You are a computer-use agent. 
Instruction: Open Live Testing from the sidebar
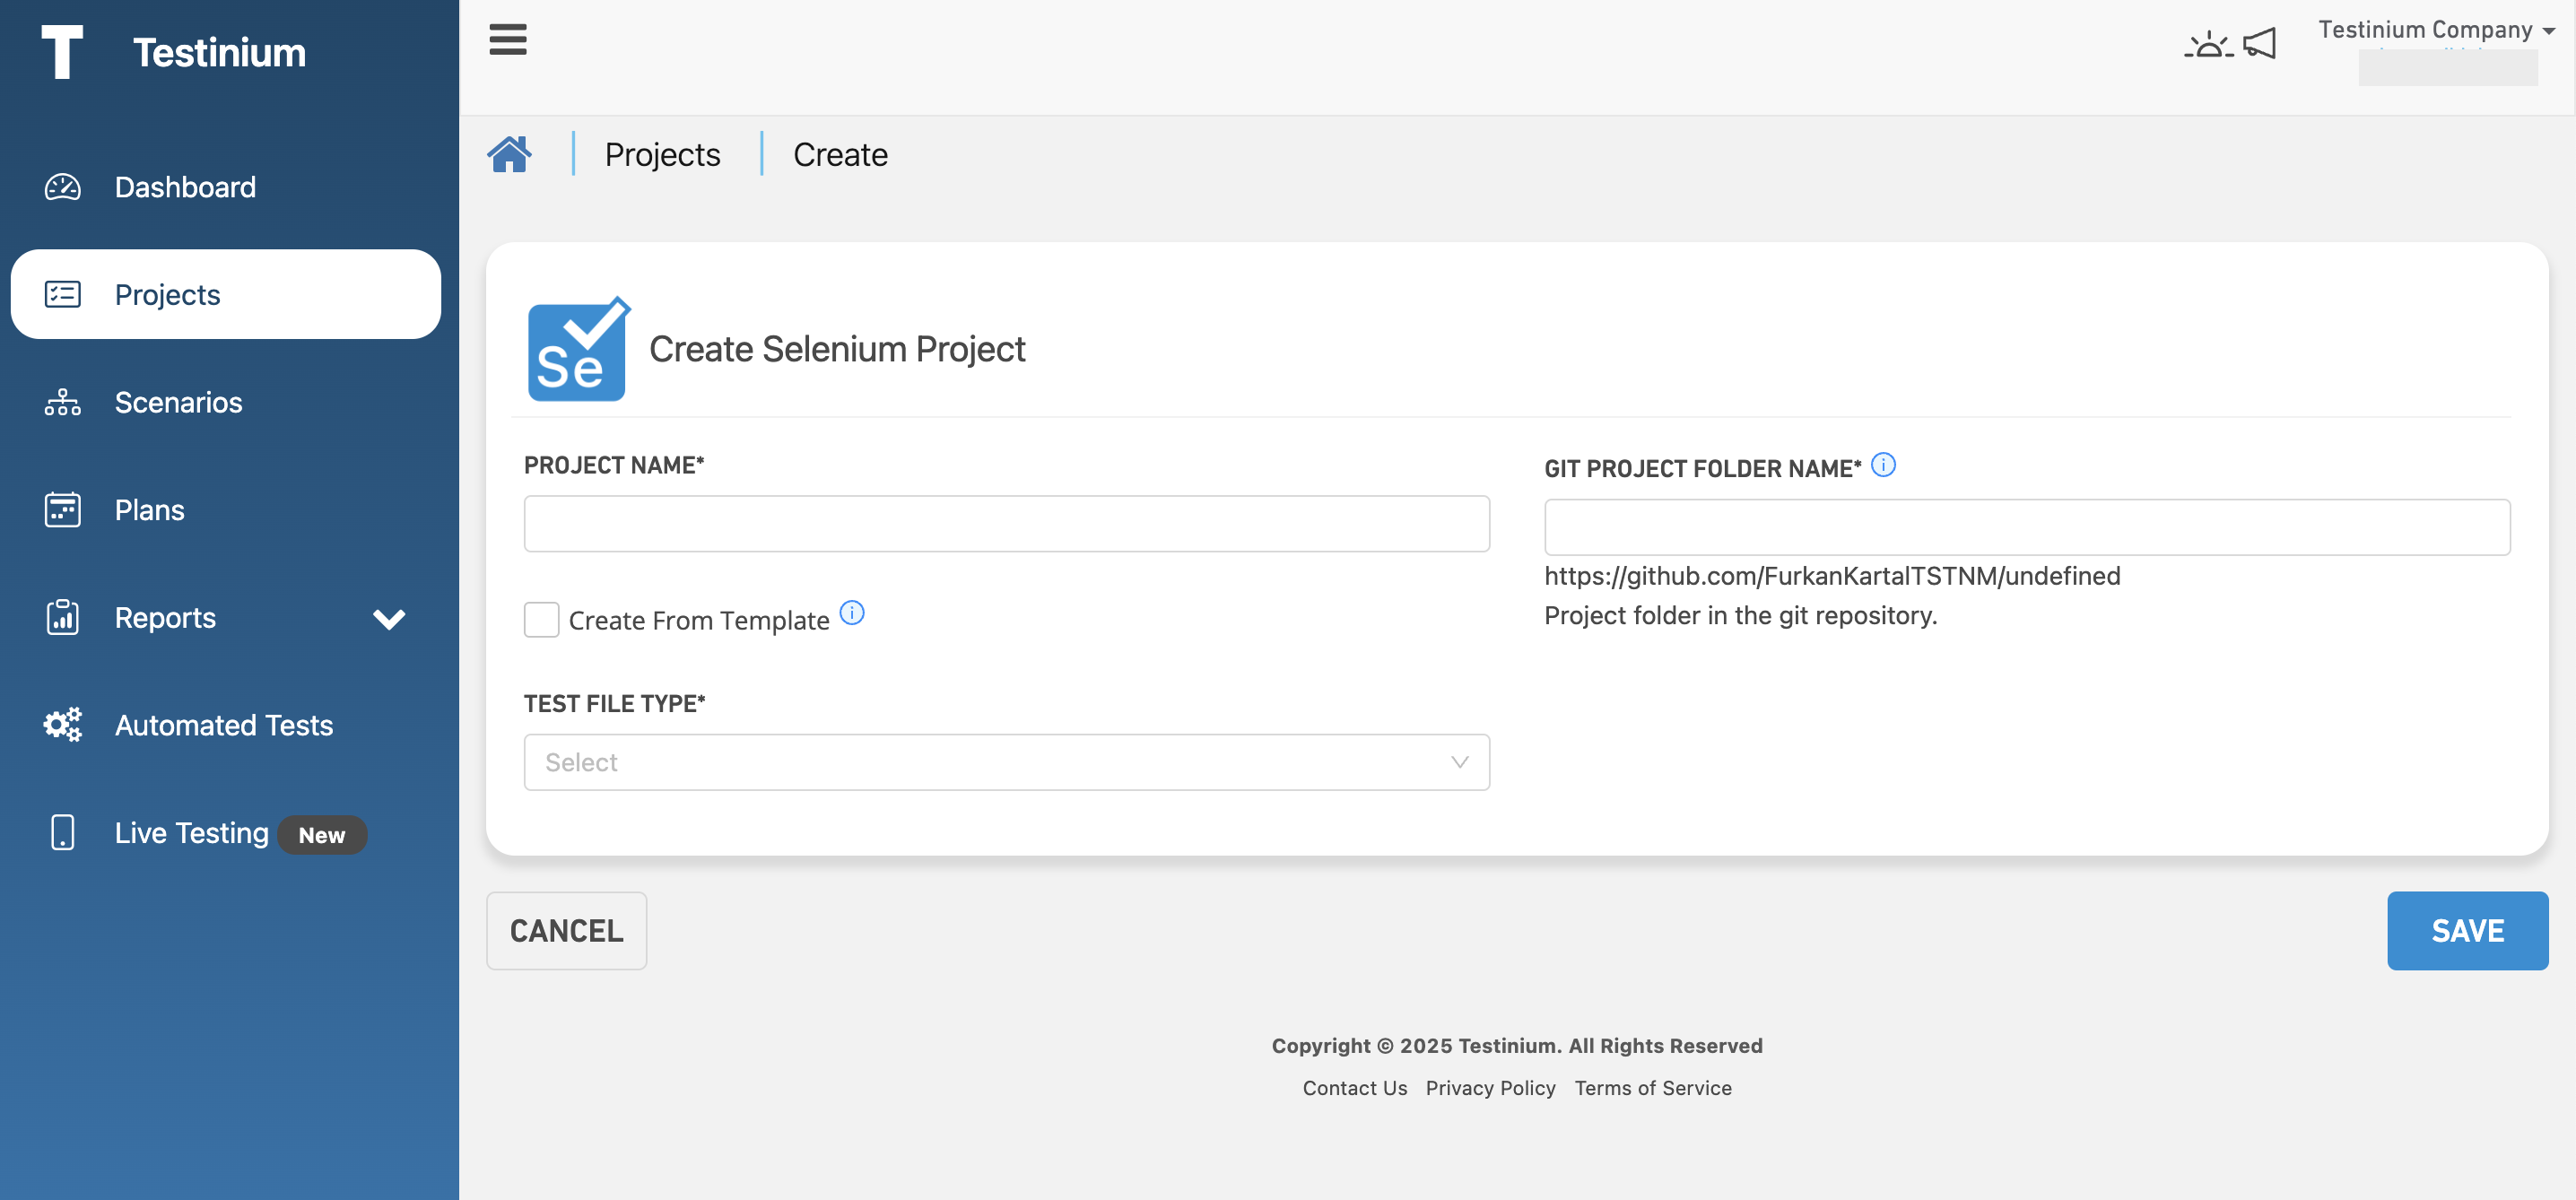pyautogui.click(x=191, y=833)
